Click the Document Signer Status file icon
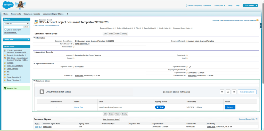The width and height of the screenshot is (264, 131). tap(42, 92)
